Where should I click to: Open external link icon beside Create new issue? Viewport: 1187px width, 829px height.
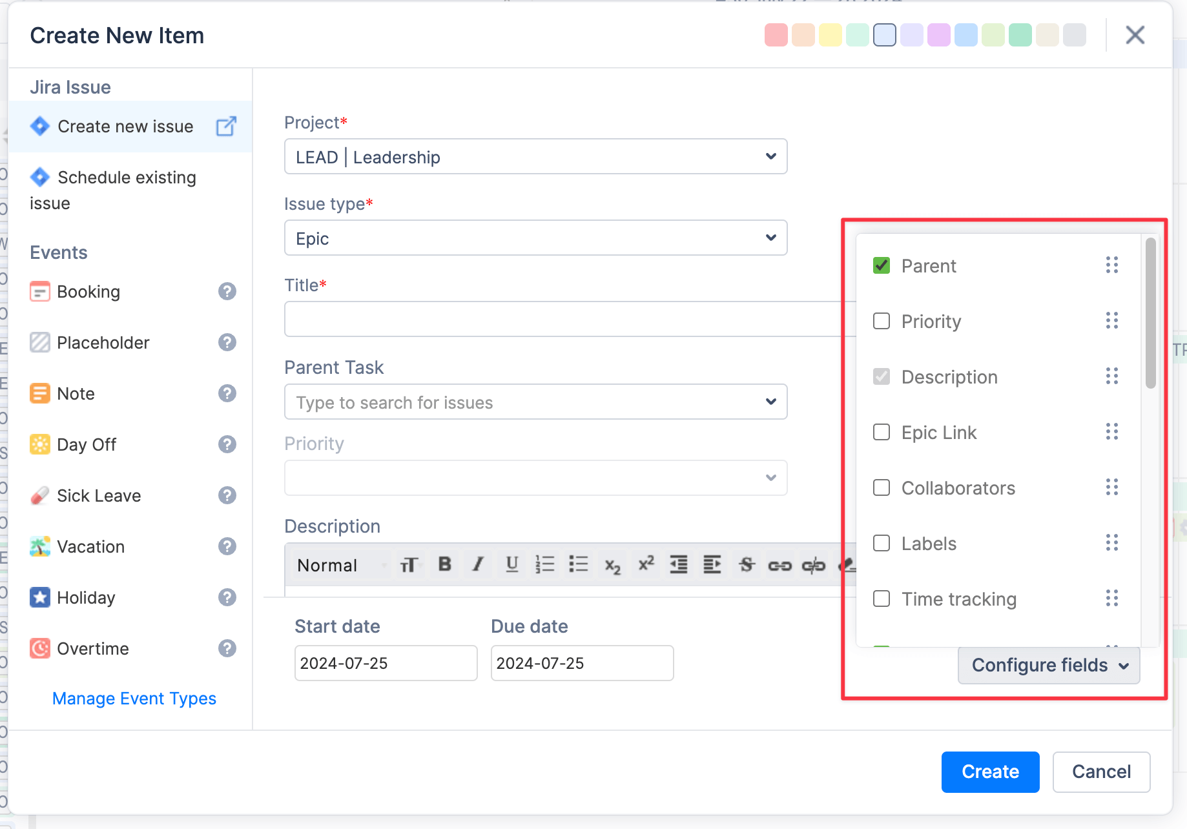[226, 127]
